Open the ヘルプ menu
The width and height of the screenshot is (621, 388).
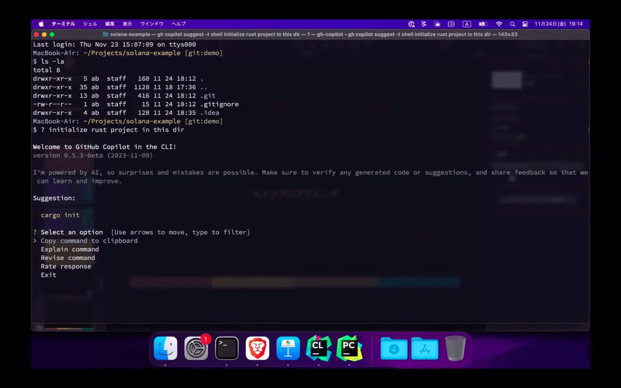pos(179,24)
